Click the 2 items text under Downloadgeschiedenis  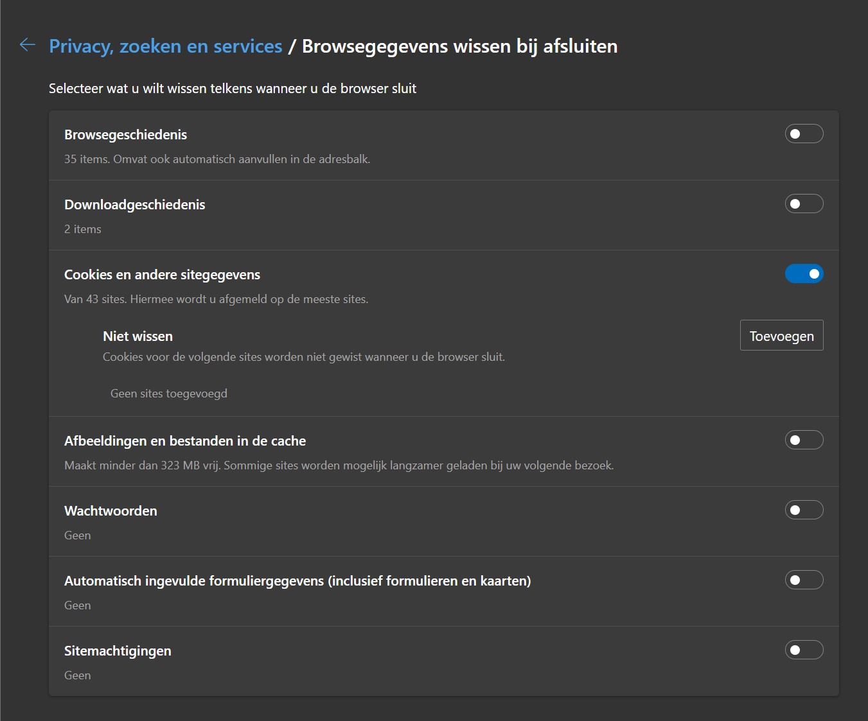(x=82, y=229)
